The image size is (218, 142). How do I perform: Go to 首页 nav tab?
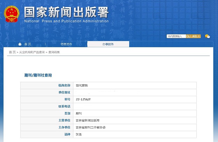point(28,44)
